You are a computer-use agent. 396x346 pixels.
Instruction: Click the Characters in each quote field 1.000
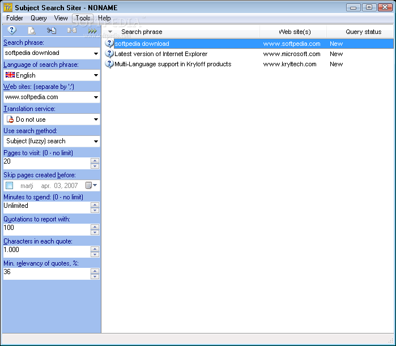point(47,251)
